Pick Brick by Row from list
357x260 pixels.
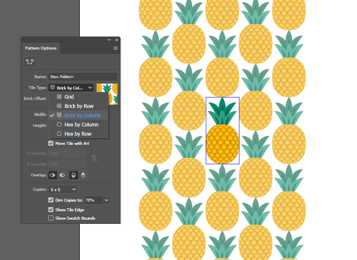[x=79, y=106]
